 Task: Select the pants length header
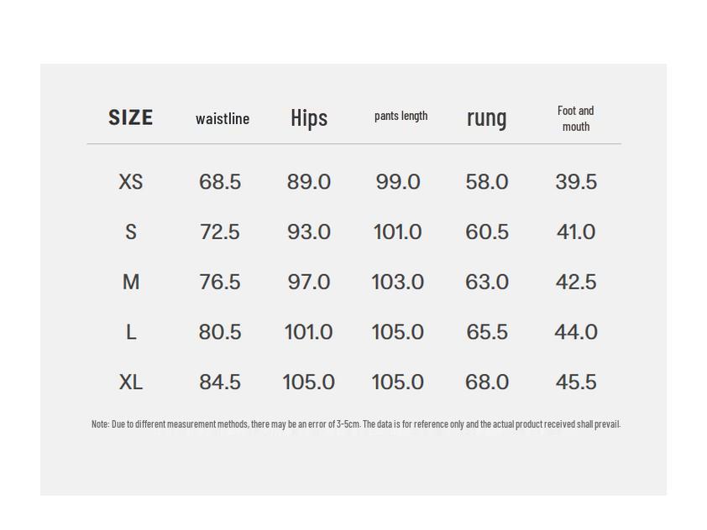point(401,116)
